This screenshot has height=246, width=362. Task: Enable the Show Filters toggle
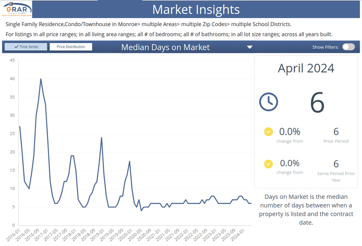point(348,47)
